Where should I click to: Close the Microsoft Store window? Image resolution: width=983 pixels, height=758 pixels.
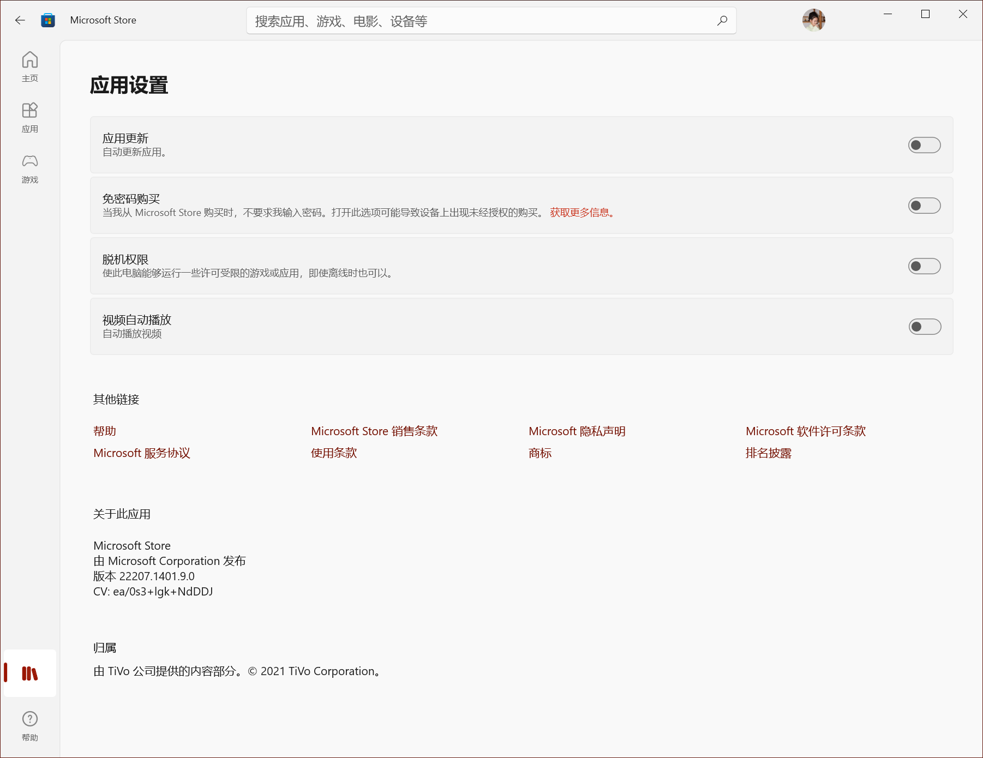point(963,14)
